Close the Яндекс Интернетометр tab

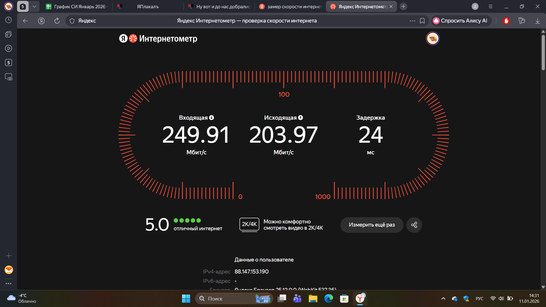(391, 7)
